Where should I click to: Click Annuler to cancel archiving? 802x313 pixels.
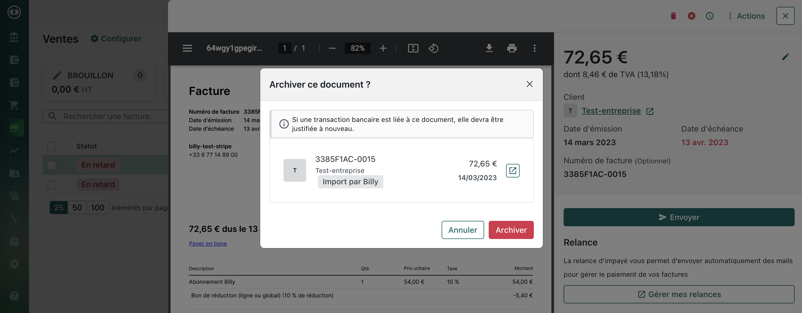pos(462,230)
